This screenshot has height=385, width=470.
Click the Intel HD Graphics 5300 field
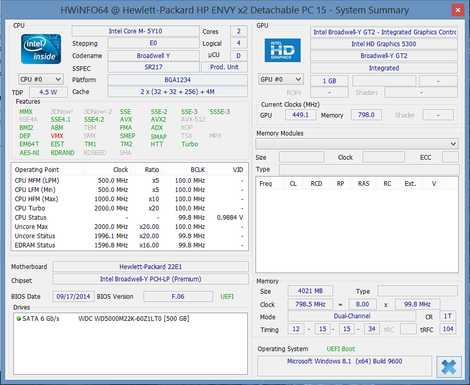pyautogui.click(x=384, y=44)
